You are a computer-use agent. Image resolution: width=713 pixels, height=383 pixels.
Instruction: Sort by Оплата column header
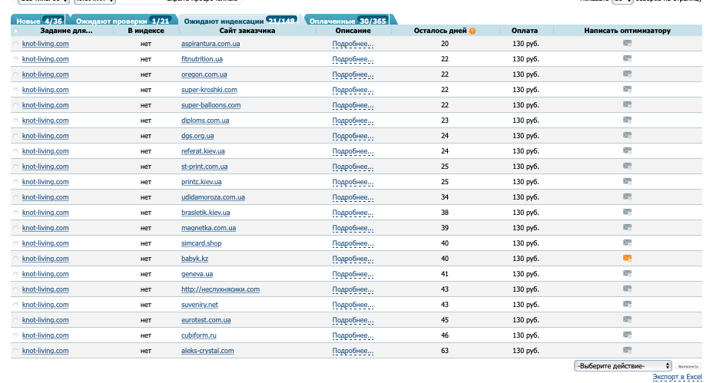coord(524,31)
